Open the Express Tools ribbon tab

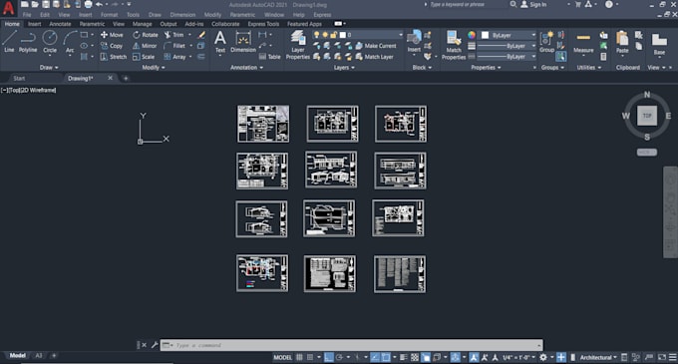click(x=263, y=24)
